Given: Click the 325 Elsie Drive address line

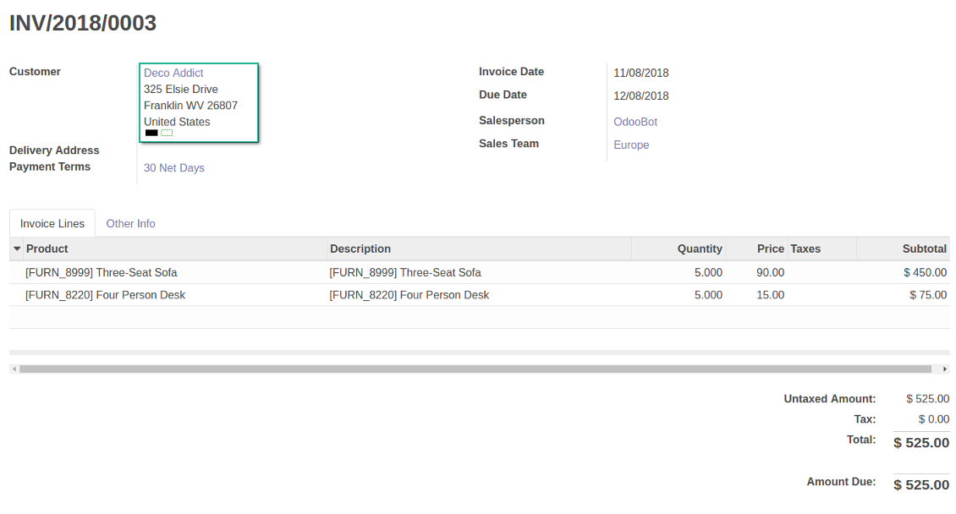Looking at the screenshot, I should tap(180, 90).
